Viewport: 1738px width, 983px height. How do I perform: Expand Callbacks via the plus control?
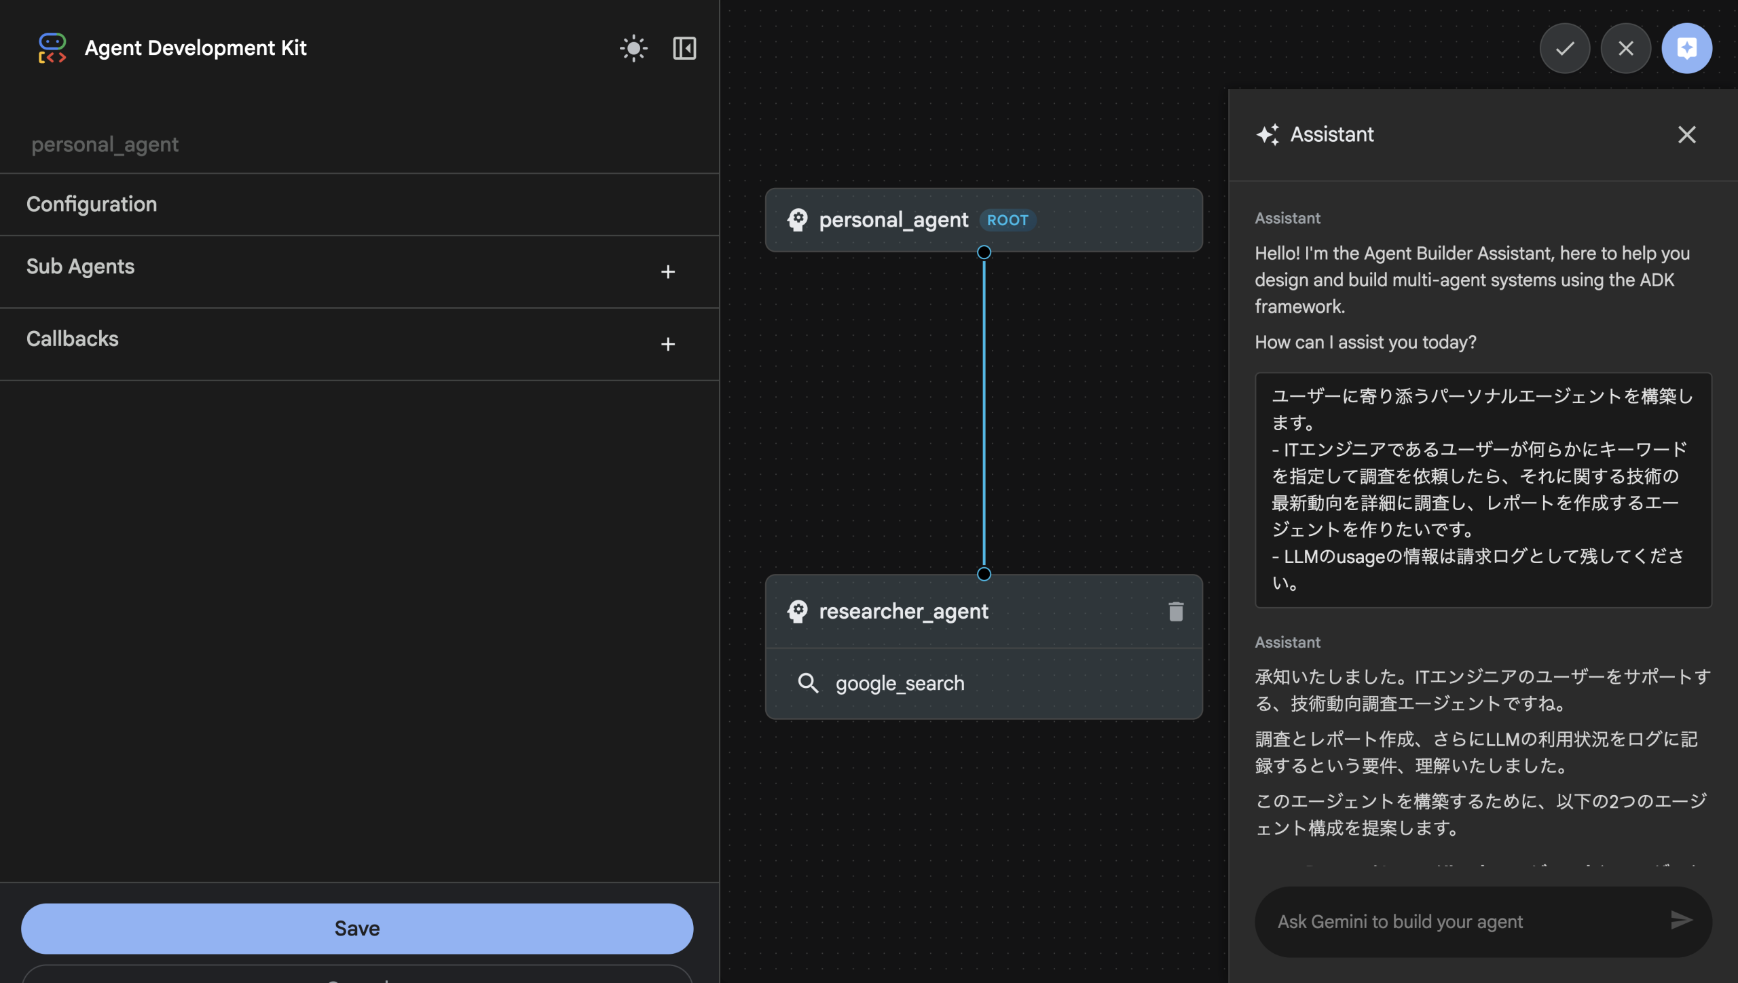click(x=669, y=344)
